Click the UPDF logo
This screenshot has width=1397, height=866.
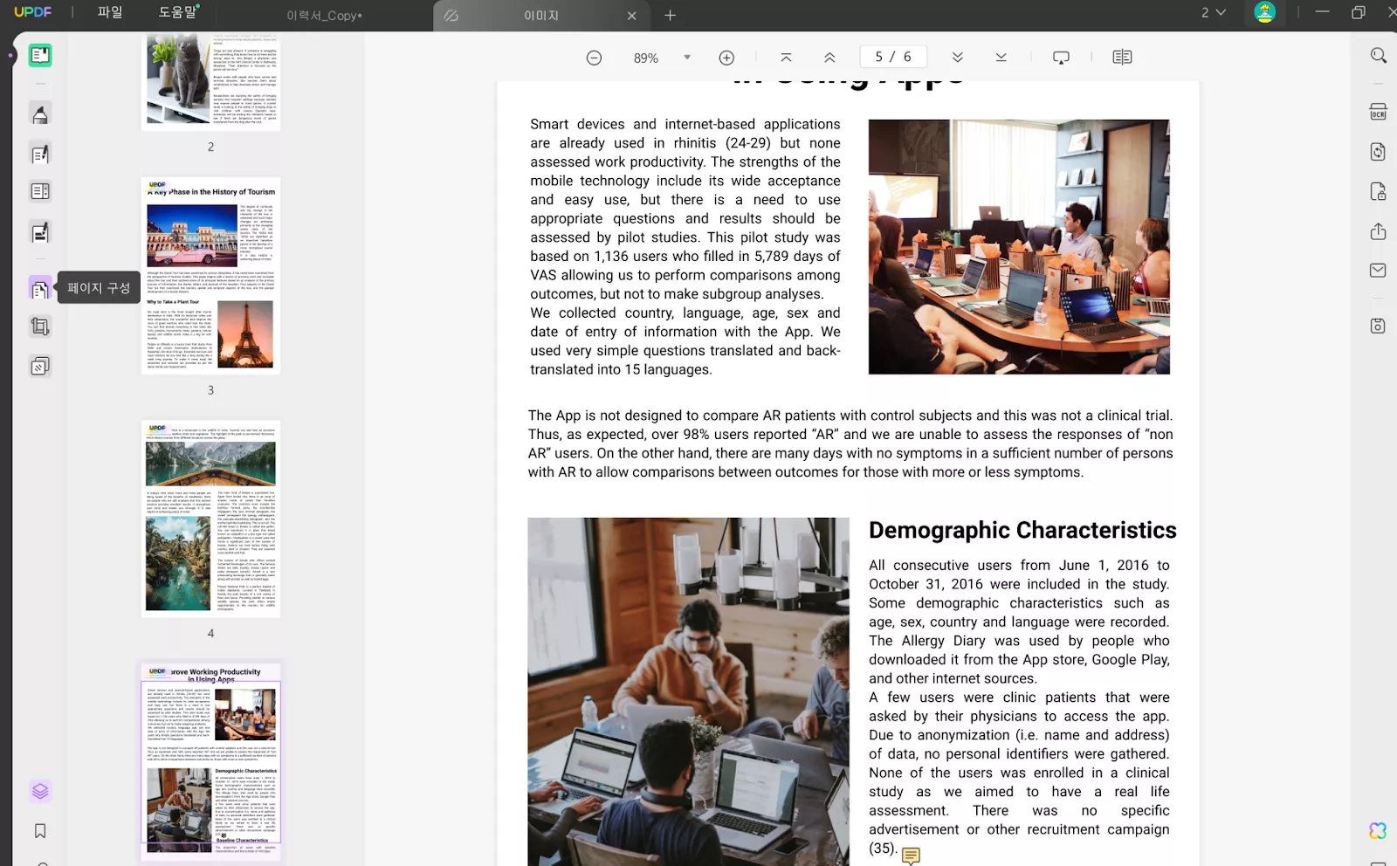click(33, 12)
